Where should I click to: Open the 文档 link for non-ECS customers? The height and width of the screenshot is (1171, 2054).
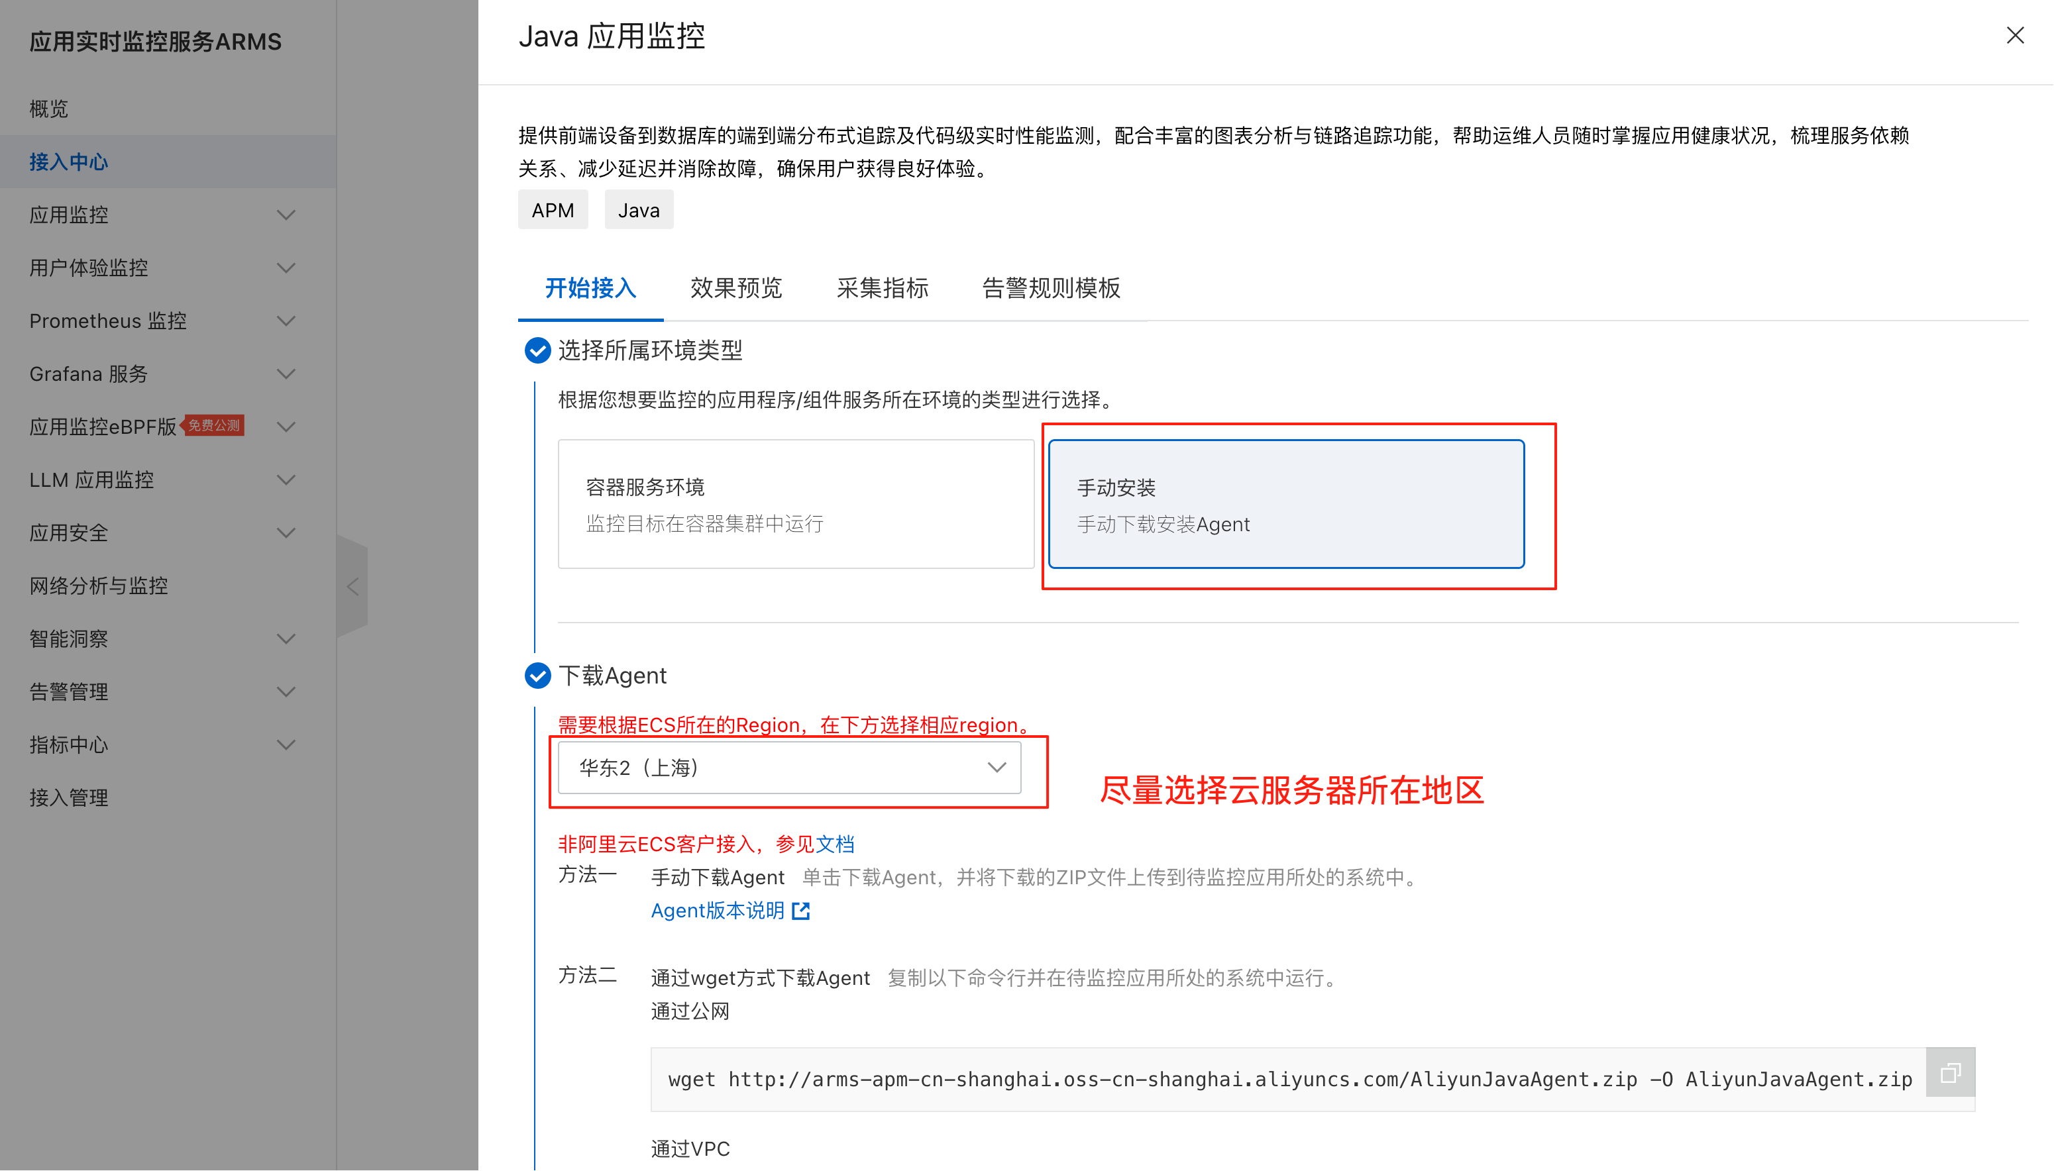[834, 844]
